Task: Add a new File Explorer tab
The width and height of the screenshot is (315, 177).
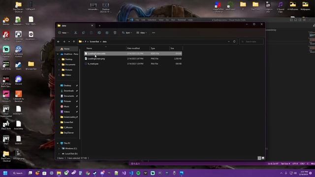Action: point(99,26)
